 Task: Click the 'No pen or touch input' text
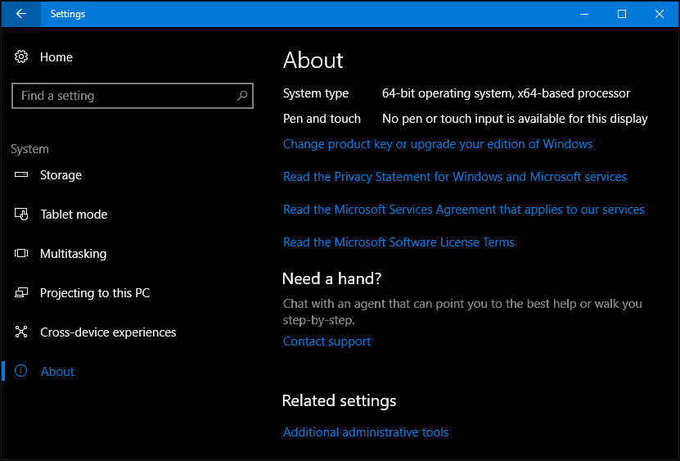pos(515,119)
